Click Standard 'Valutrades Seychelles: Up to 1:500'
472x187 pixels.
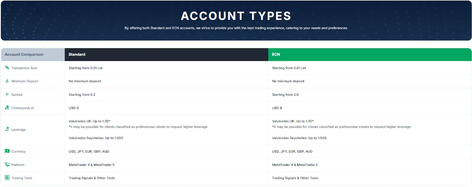[x=96, y=138]
